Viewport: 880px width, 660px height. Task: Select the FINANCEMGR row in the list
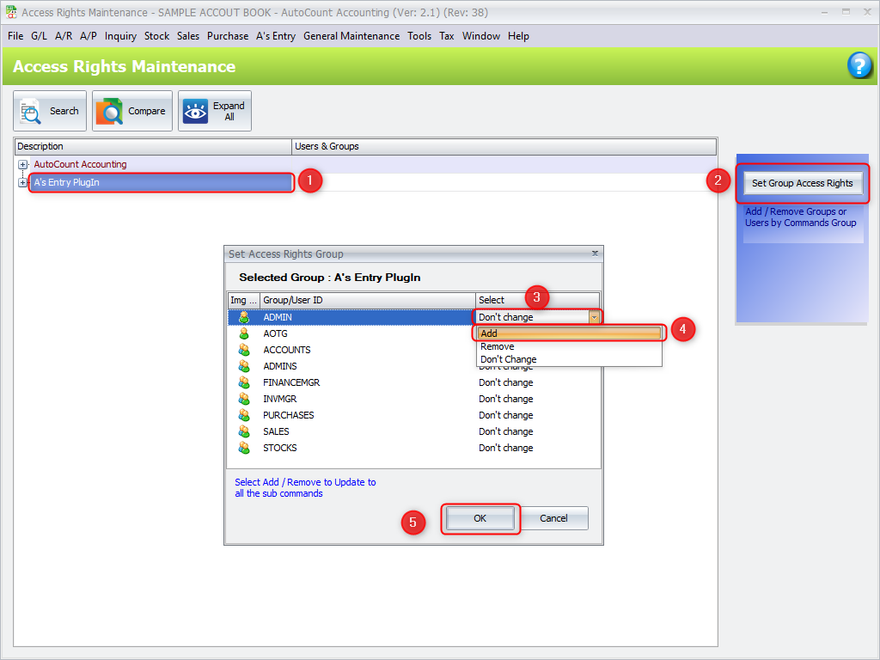291,382
